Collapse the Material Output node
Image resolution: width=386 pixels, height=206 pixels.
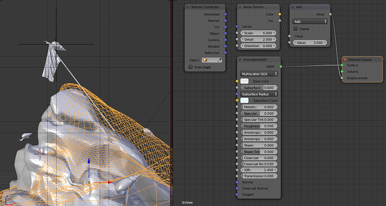(345, 60)
